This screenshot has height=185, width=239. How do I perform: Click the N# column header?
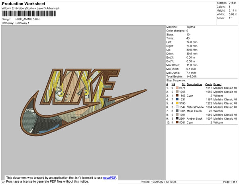pyautogui.click(x=173, y=85)
